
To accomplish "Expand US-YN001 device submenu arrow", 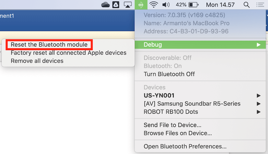I will [259, 95].
